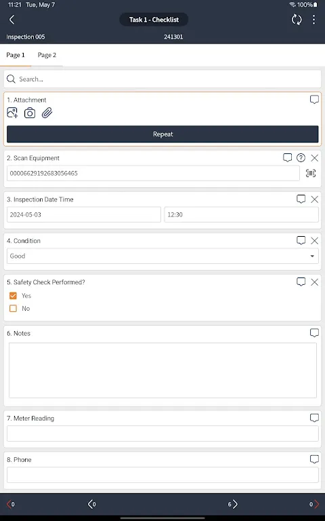Open the time picker showing 12:30
The width and height of the screenshot is (325, 521).
[x=242, y=214]
